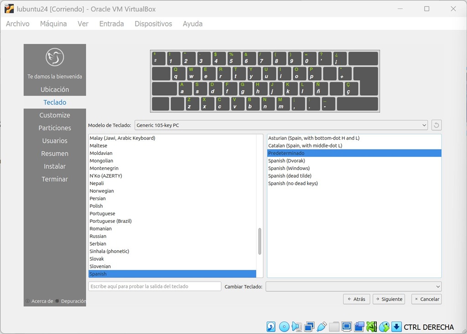Click the Lubuntu bird logo

point(55,57)
